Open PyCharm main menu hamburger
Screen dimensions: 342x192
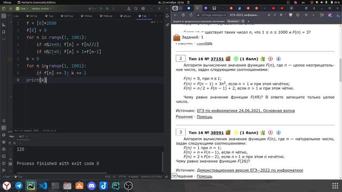[11, 9]
